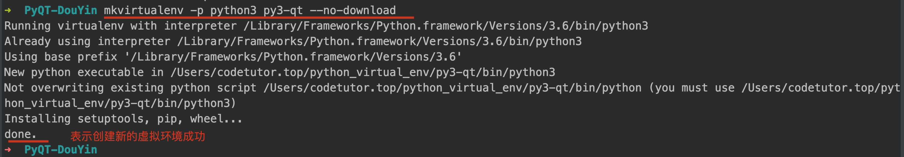This screenshot has width=904, height=157.
Task: Click the mkvirtualenv command word
Action: (144, 11)
